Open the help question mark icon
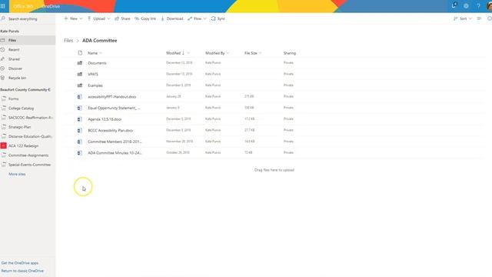The image size is (492, 277). [478, 6]
